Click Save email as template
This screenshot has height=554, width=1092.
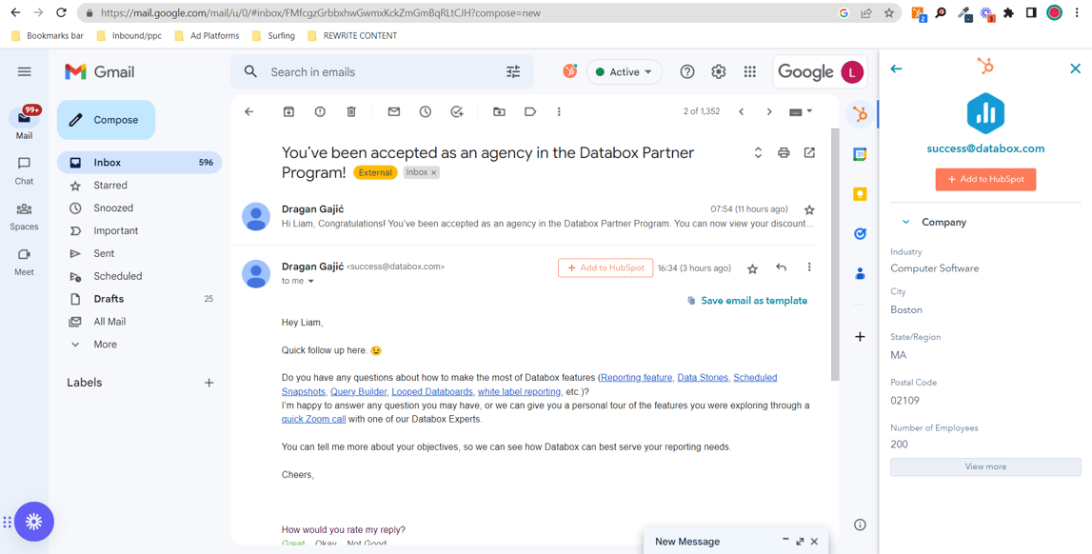click(x=754, y=300)
